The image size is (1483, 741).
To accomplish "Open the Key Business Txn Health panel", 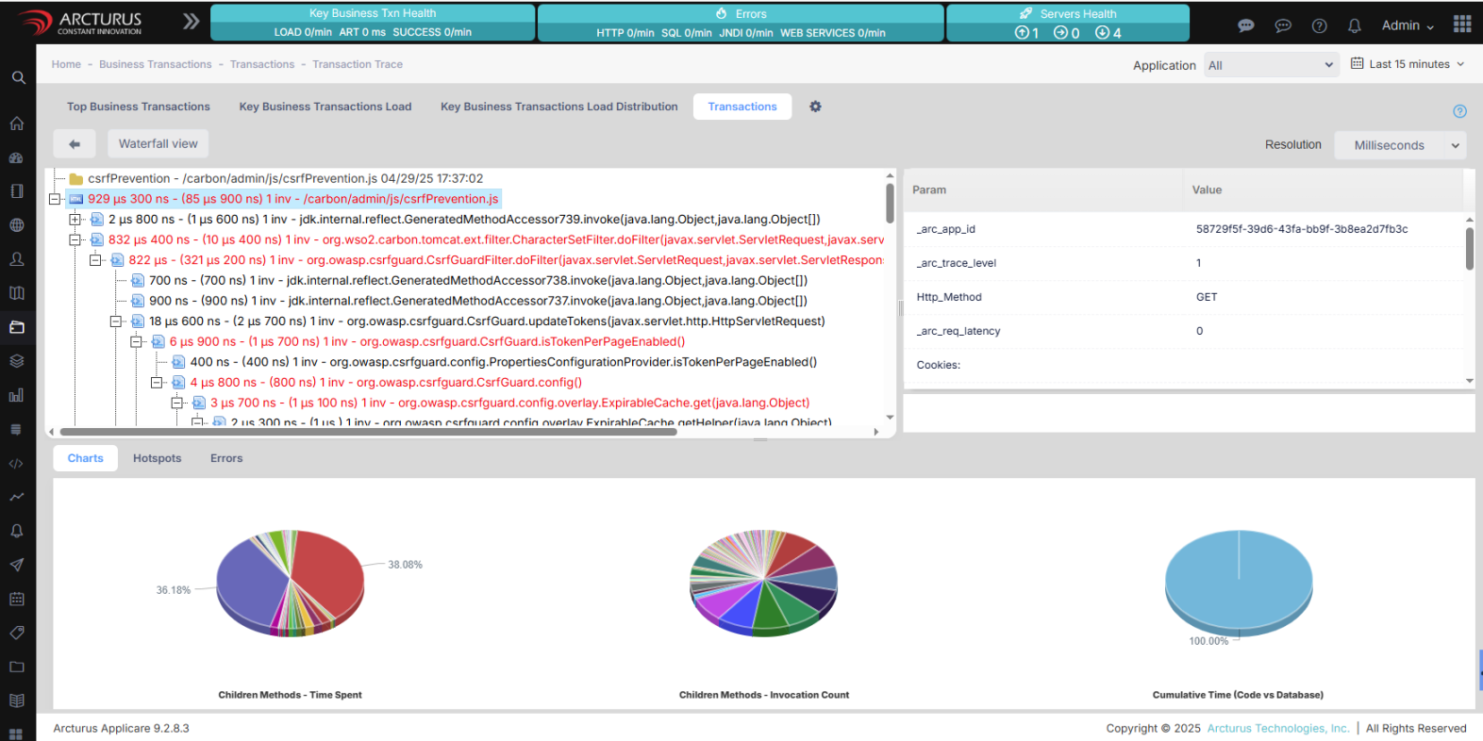I will click(x=373, y=23).
